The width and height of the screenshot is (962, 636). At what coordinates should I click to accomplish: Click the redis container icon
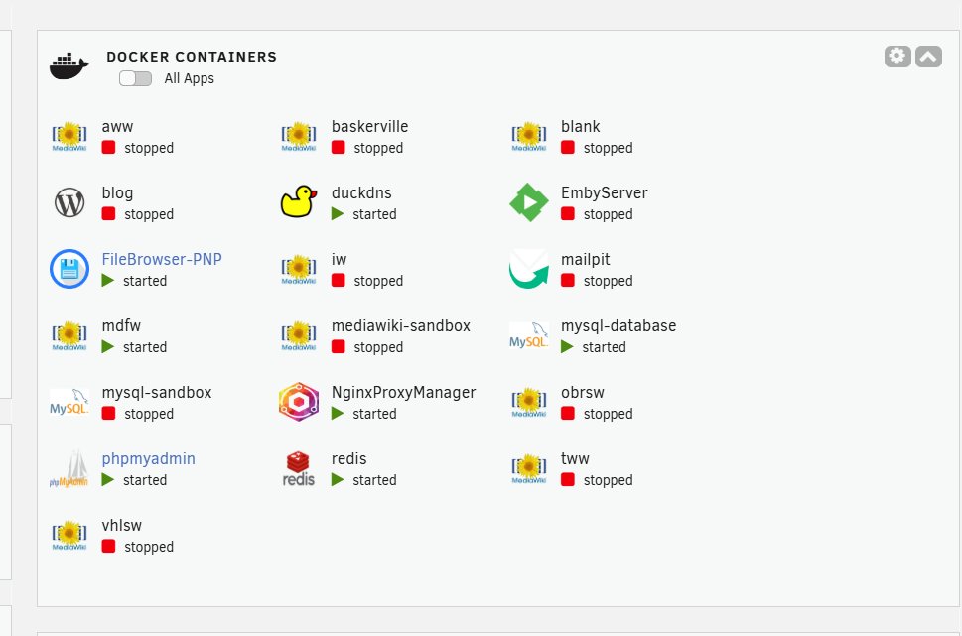[x=299, y=468]
